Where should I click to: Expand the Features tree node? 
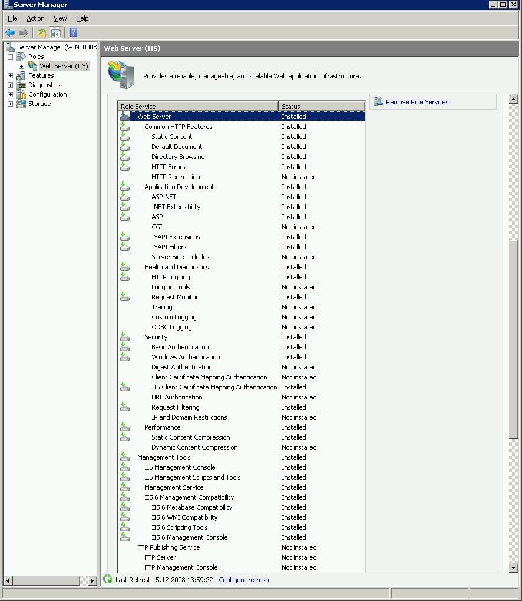pyautogui.click(x=11, y=76)
